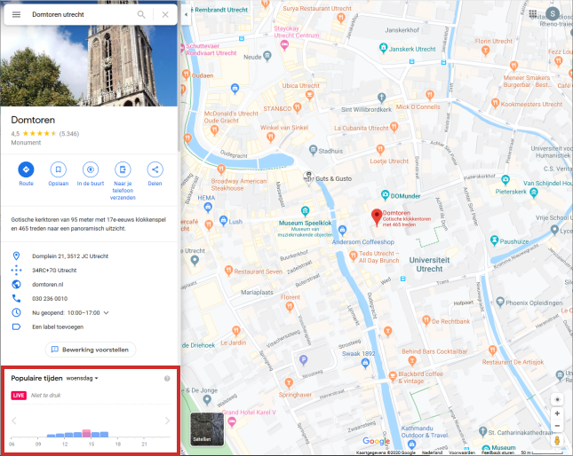Click Bewerking voorstellen button

91,350
